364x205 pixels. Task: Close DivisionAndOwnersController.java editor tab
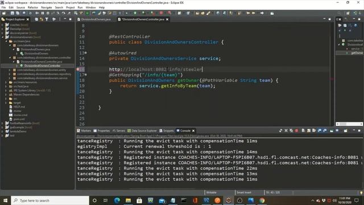pos(167,19)
